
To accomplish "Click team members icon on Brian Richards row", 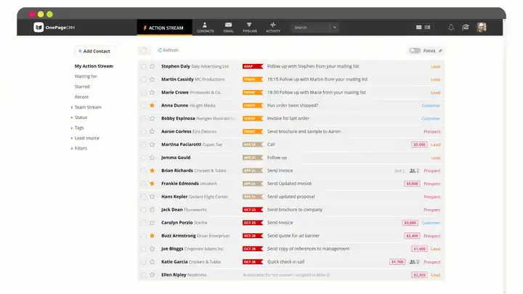I will [414, 171].
